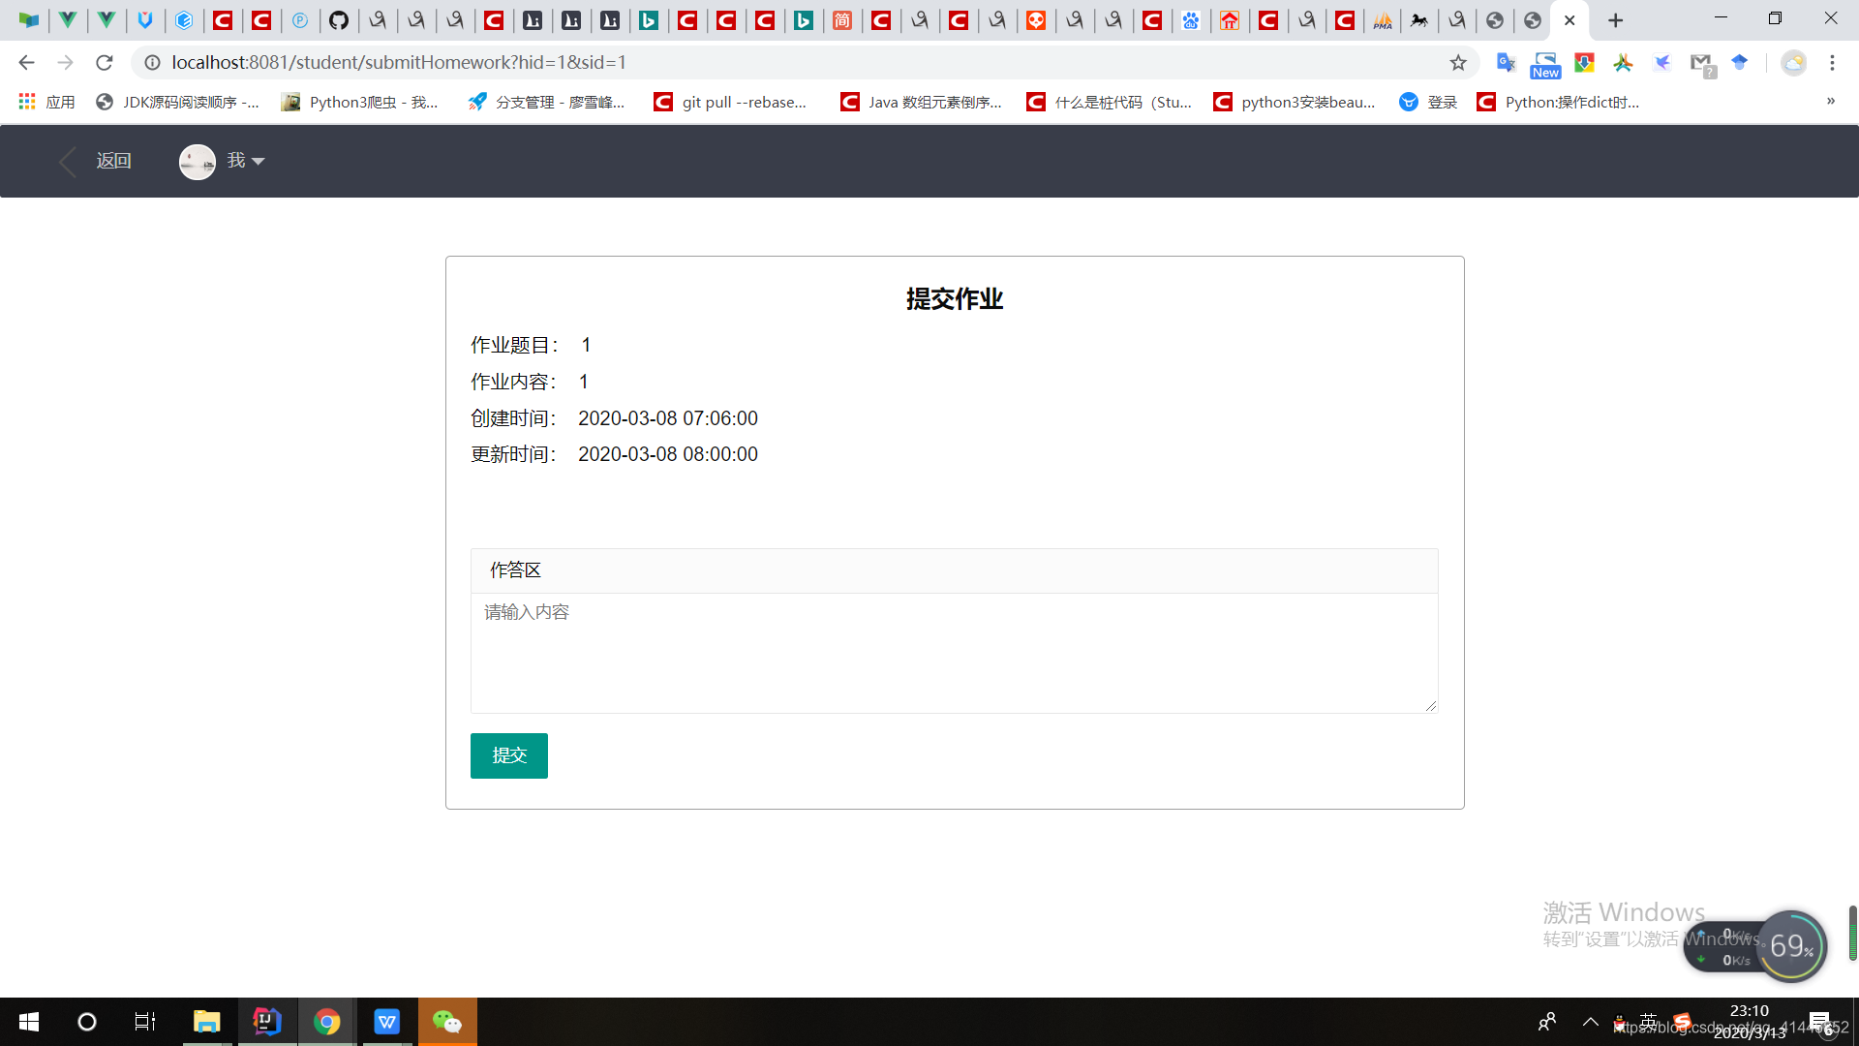This screenshot has height=1046, width=1859.
Task: Open the GitHub bookmark in the bookmarks bar
Action: coord(339,20)
